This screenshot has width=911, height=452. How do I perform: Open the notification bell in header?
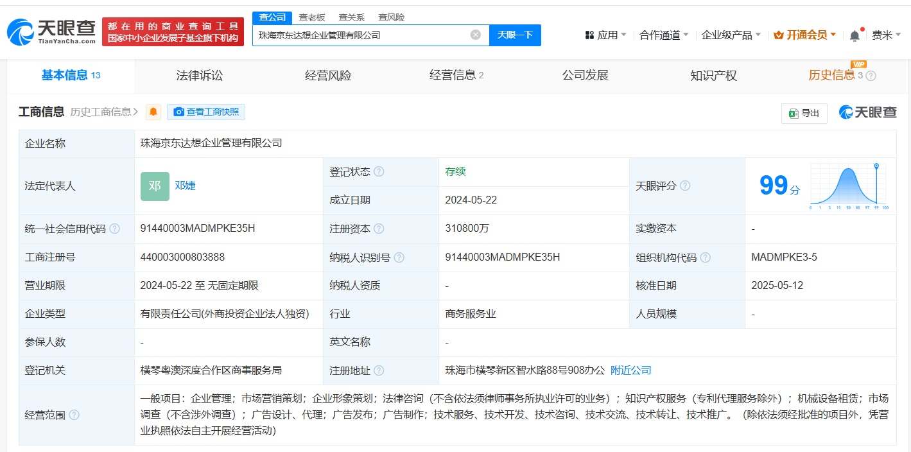pos(855,35)
